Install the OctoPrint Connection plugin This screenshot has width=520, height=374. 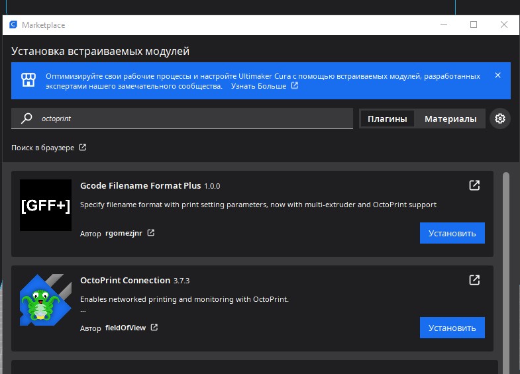(452, 328)
